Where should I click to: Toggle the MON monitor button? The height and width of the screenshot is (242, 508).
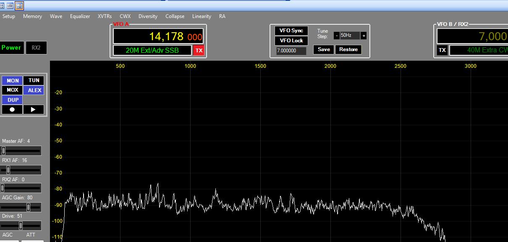point(13,80)
